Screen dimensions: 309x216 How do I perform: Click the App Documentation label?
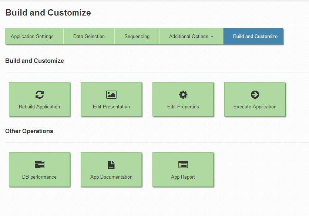tap(111, 177)
